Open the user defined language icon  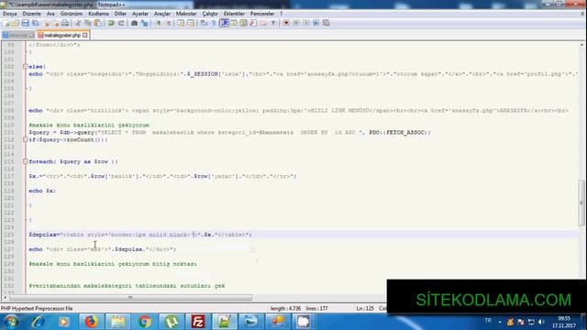click(x=234, y=23)
